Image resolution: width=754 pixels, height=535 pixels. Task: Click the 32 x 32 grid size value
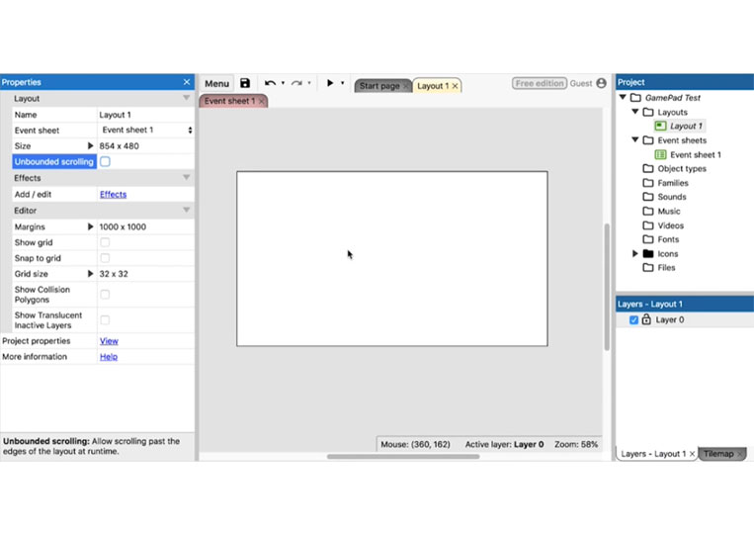click(114, 274)
